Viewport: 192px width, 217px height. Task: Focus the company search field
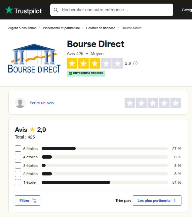[x=112, y=10]
